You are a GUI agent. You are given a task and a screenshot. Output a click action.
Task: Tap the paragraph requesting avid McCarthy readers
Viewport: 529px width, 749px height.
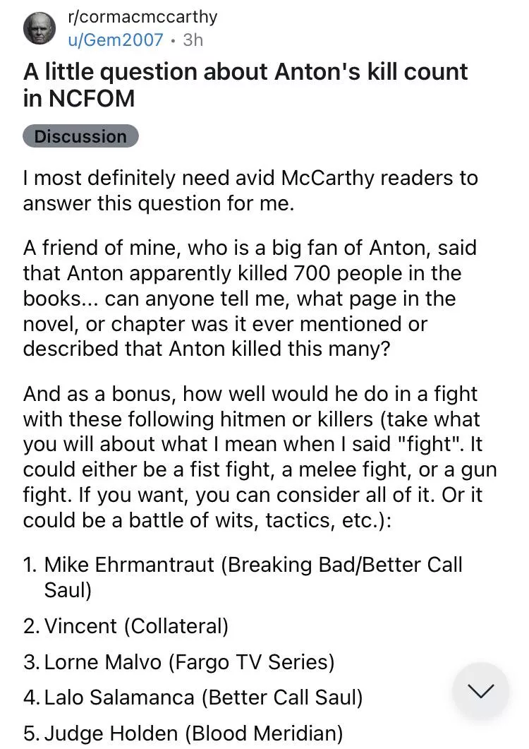(250, 191)
